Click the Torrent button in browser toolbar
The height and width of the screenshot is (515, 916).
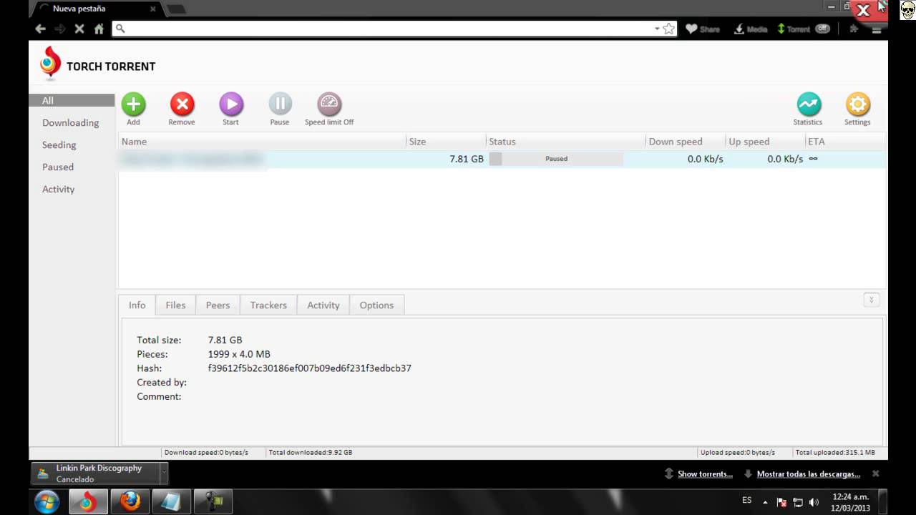click(x=794, y=29)
